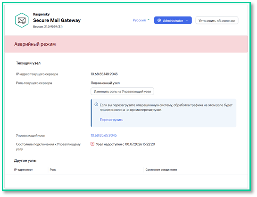Open the control node link 10.68.85.65:9045
Viewport: 257px width, 197px height.
(104, 135)
